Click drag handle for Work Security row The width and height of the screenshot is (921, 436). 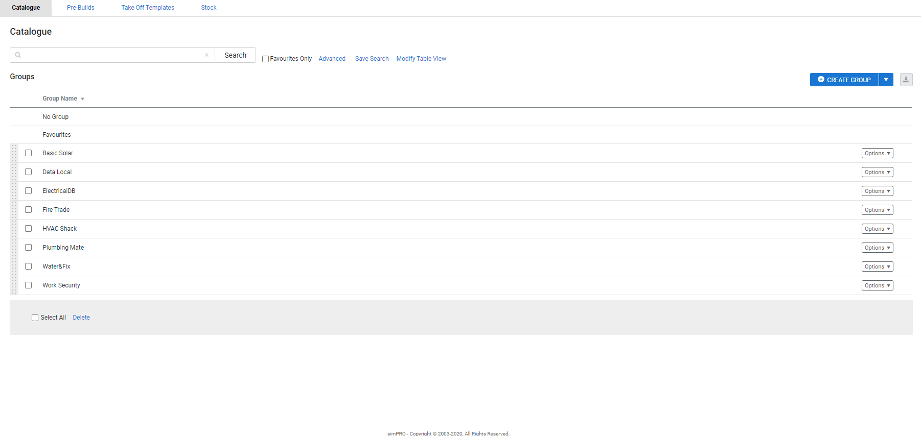(14, 285)
